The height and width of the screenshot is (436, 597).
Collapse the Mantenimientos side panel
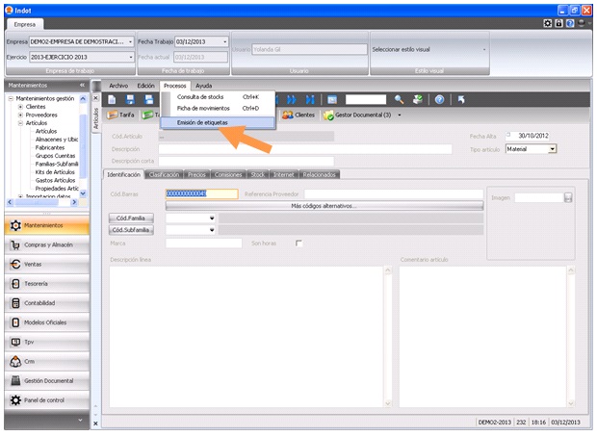click(x=82, y=86)
